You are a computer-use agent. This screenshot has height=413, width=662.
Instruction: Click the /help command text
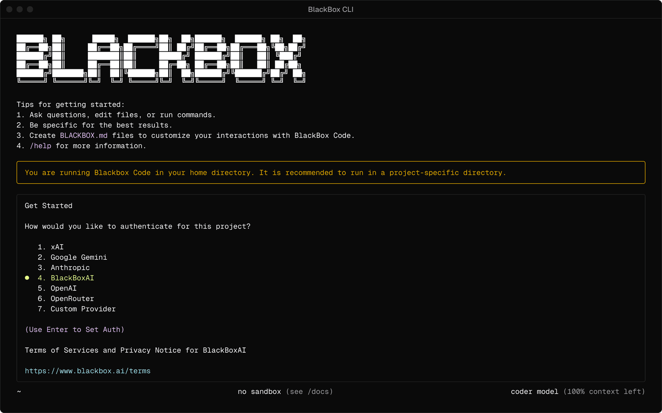point(40,146)
